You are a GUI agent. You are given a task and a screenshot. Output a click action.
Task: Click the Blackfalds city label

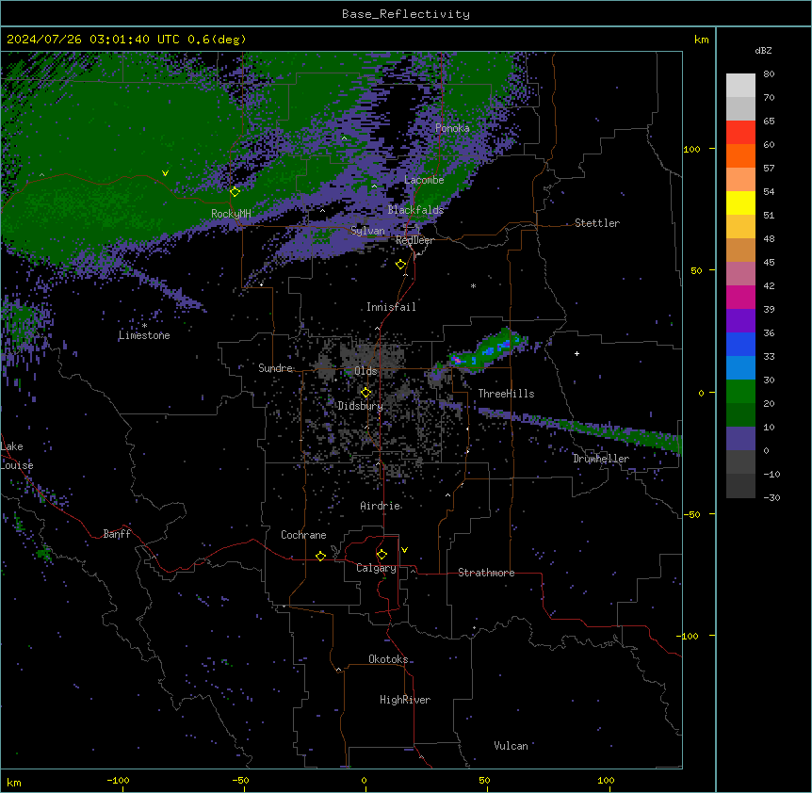click(x=415, y=210)
